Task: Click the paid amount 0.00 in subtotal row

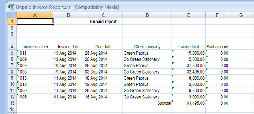Action: (217, 103)
